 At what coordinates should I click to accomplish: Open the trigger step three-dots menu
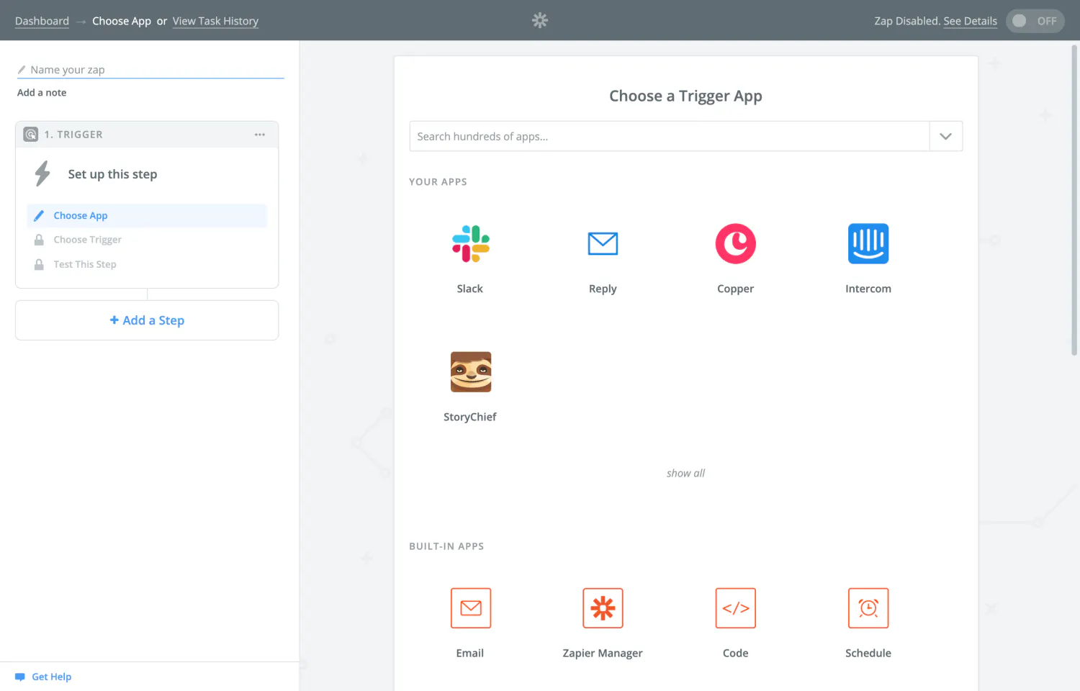click(x=260, y=135)
